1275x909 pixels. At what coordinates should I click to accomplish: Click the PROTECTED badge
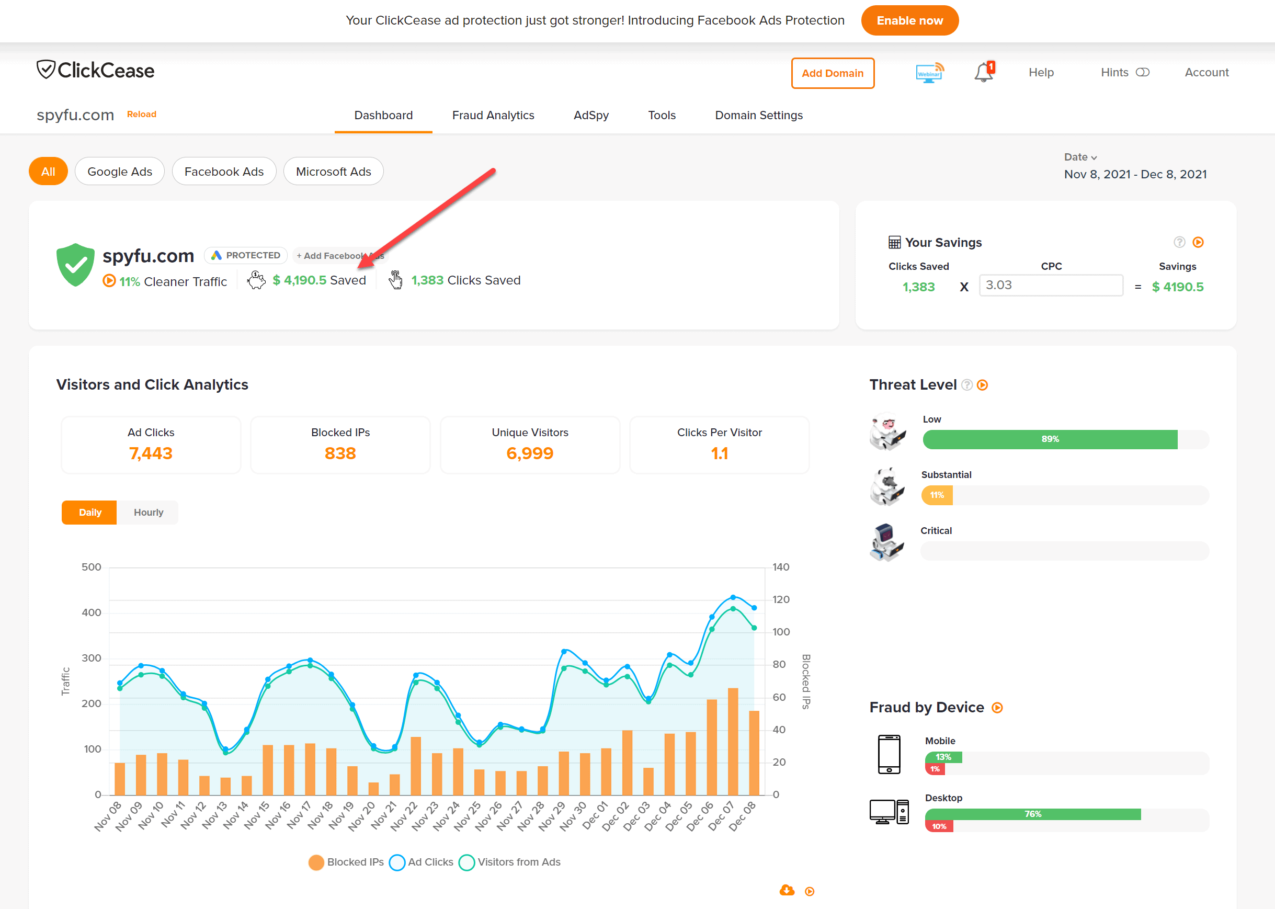(x=246, y=255)
